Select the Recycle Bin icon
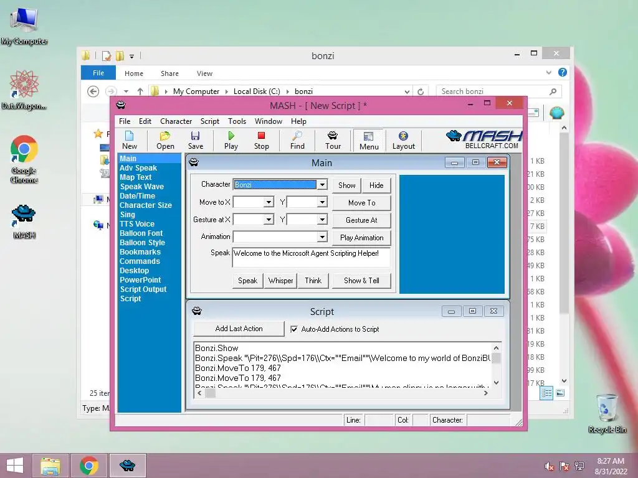The width and height of the screenshot is (638, 478). (607, 413)
